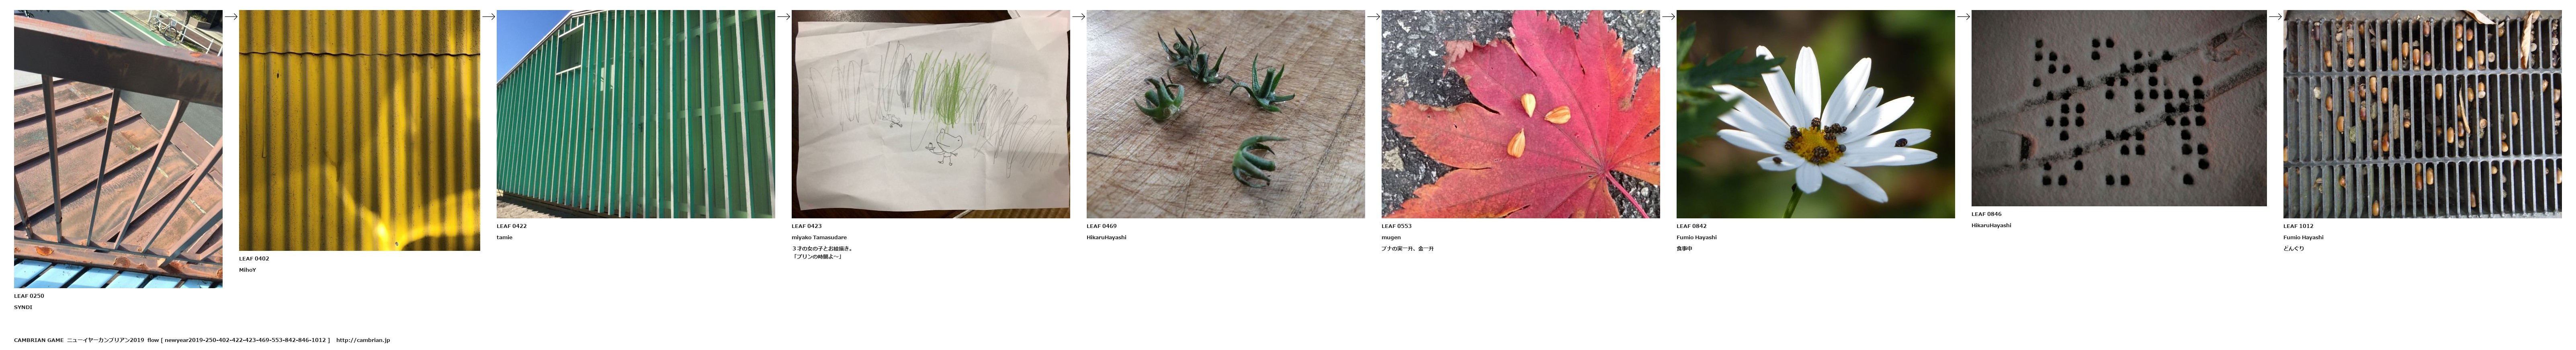Click the LEAF 0423 label
Viewport: 2576px width, 350px height.
point(807,226)
